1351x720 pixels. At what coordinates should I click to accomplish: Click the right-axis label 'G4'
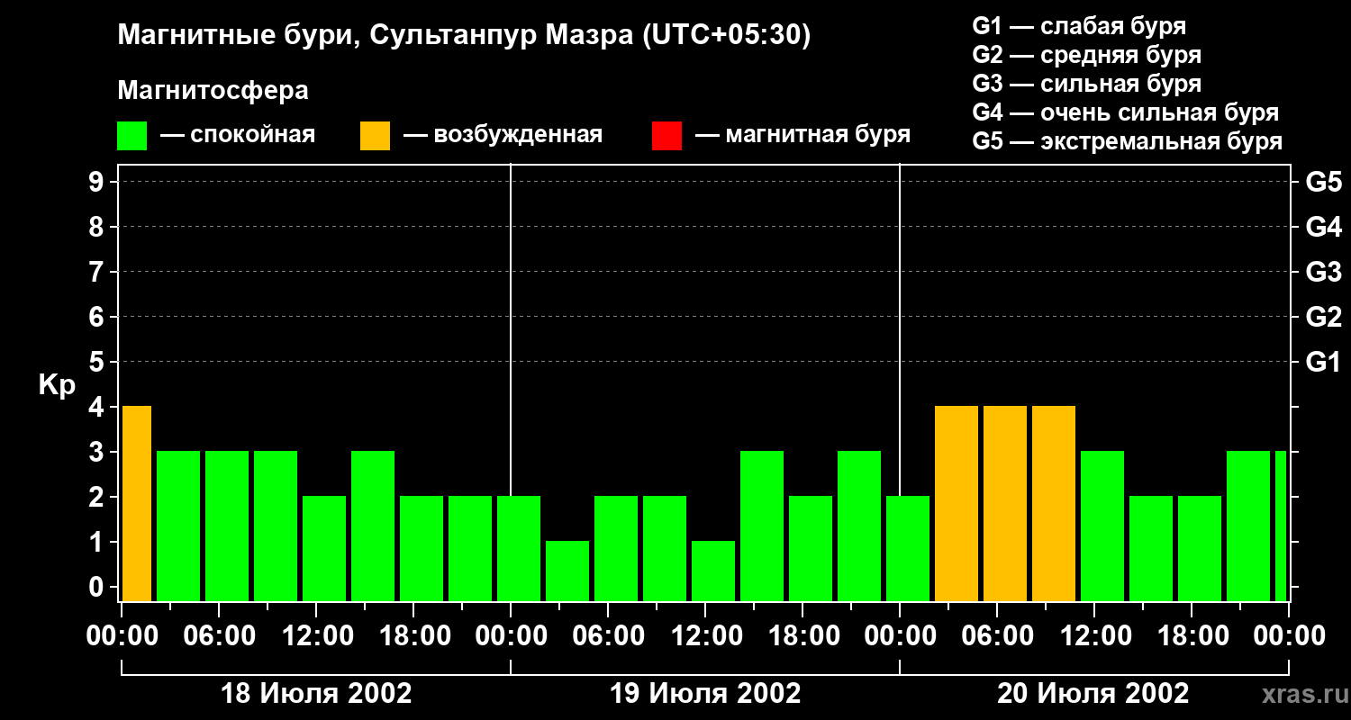pyautogui.click(x=1323, y=228)
